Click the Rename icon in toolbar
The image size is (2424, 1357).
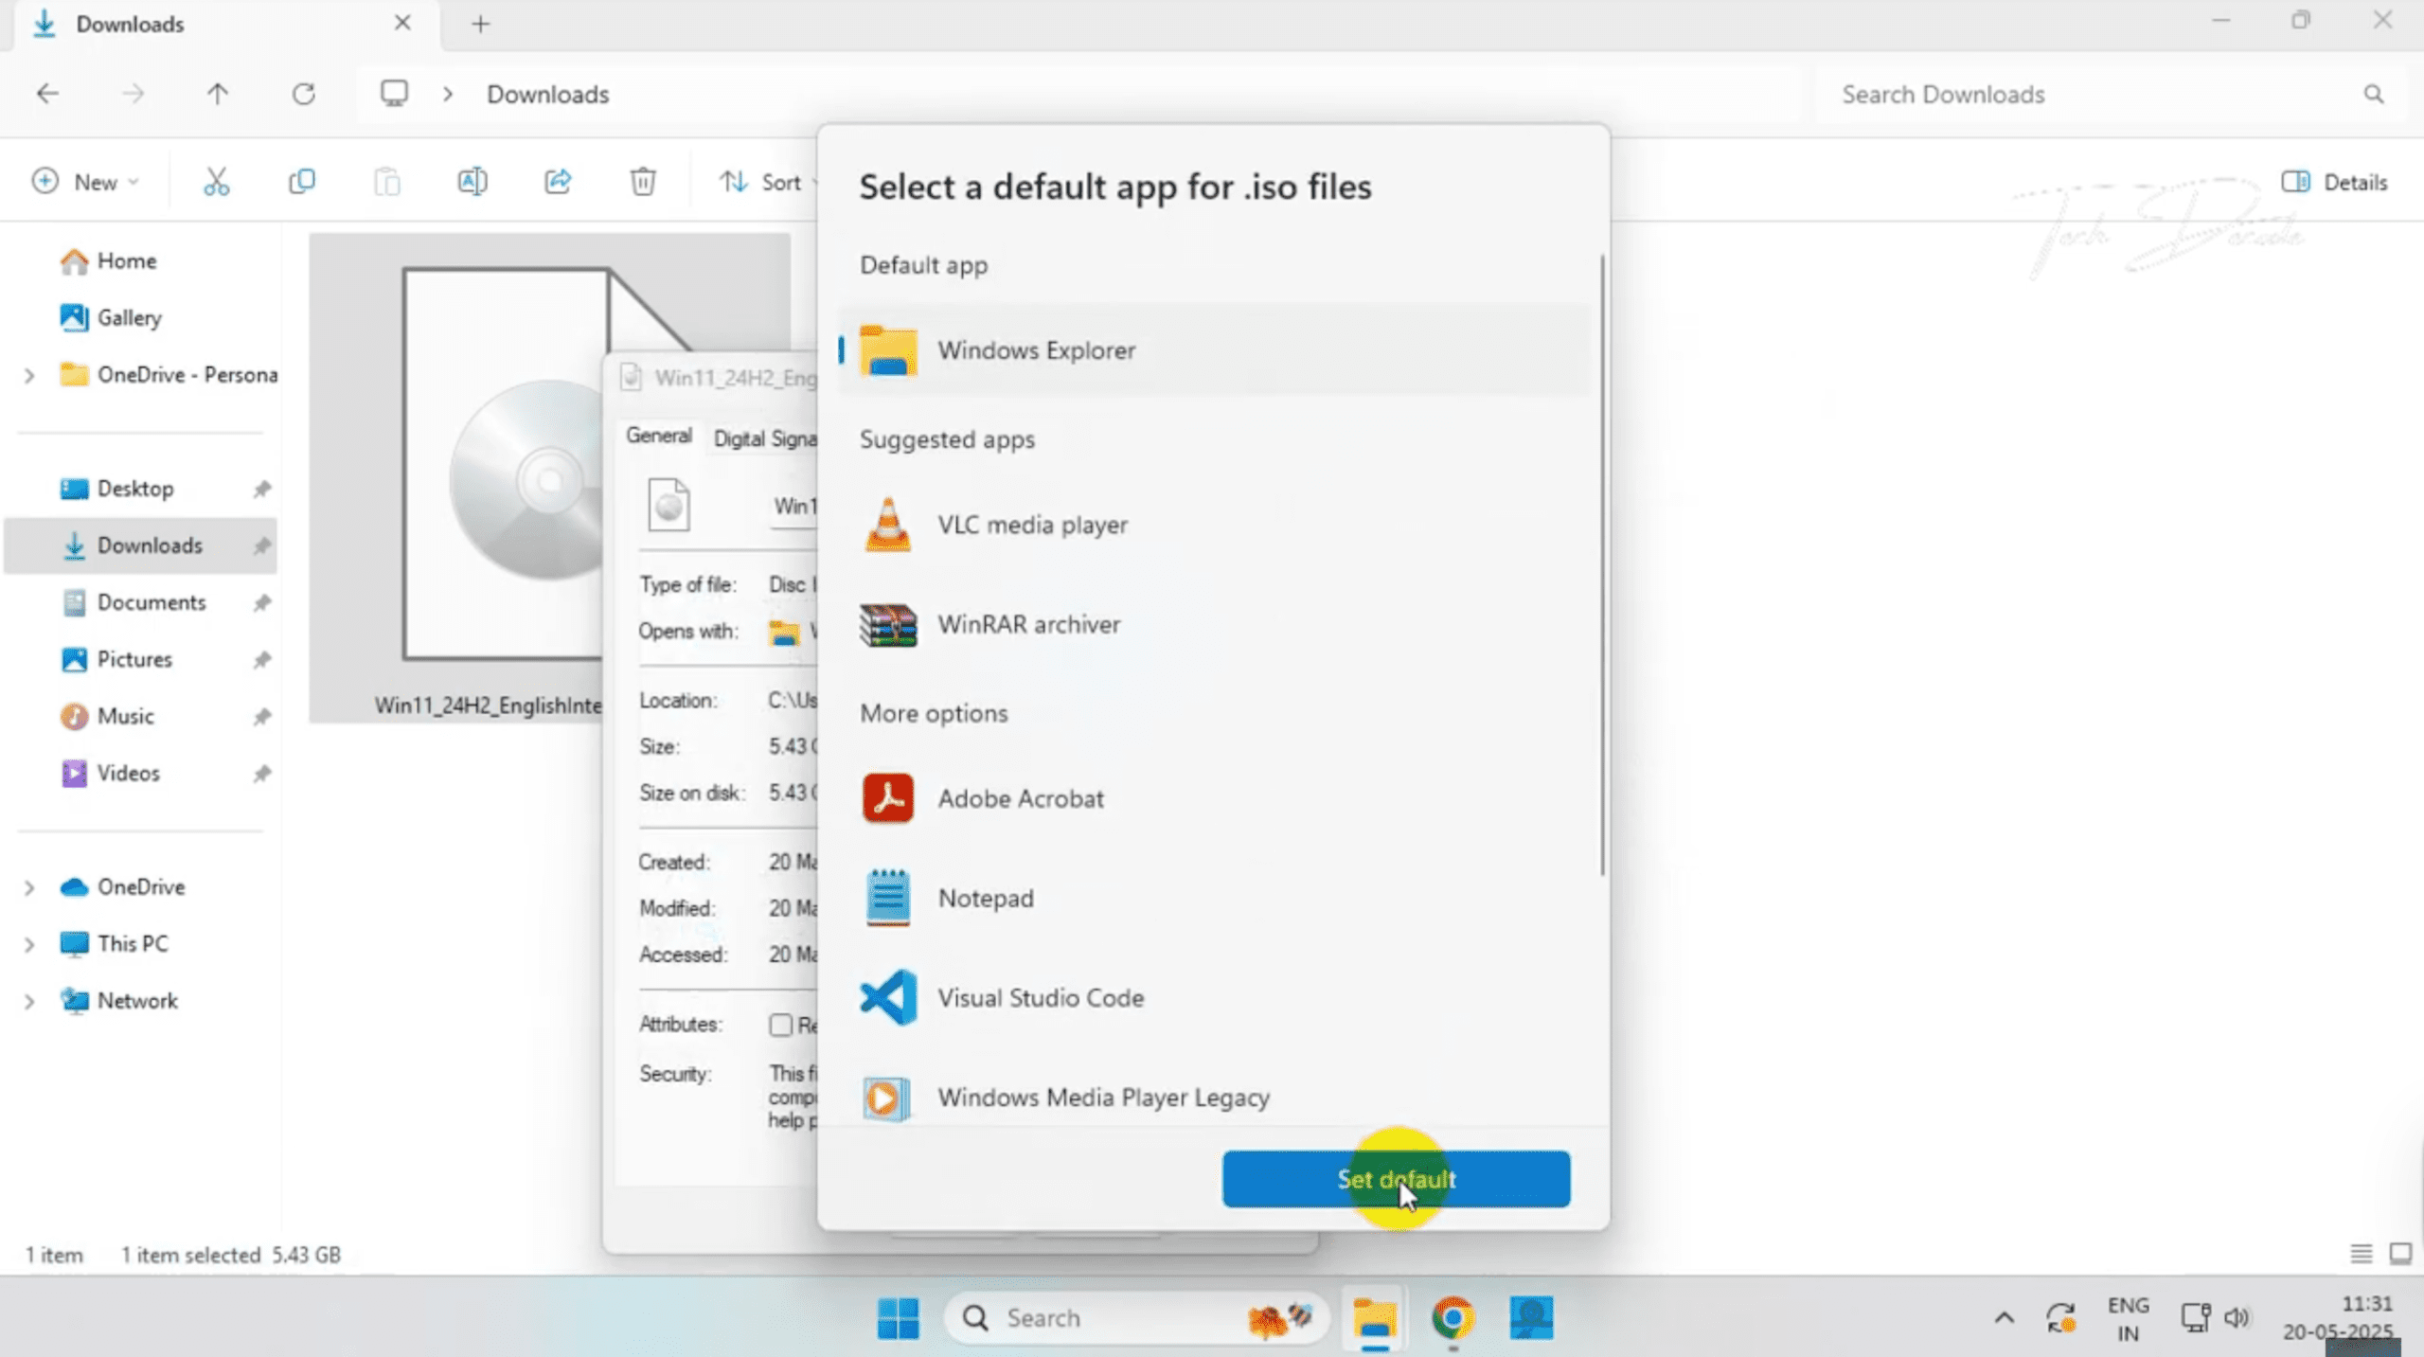click(472, 181)
